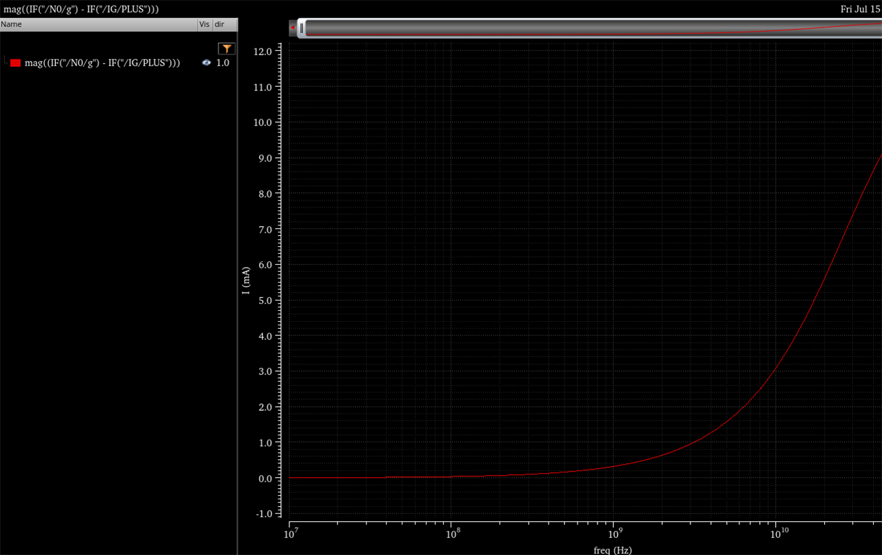The height and width of the screenshot is (555, 882).
Task: Select the I (mA) Y-axis label
Action: [246, 282]
